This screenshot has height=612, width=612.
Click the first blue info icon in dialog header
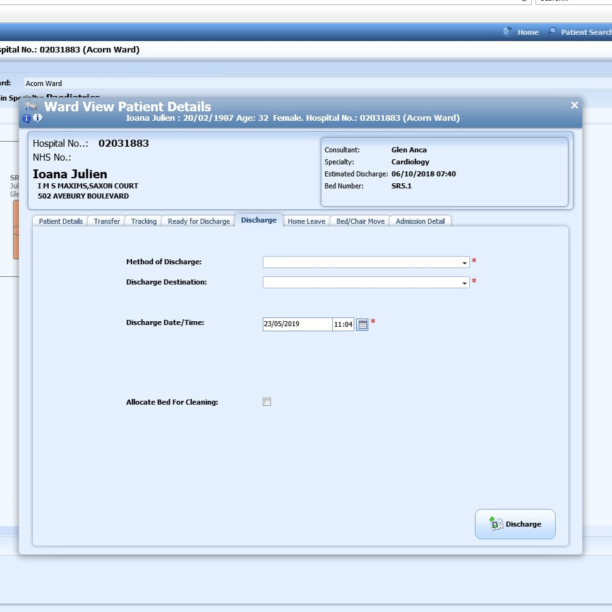26,118
